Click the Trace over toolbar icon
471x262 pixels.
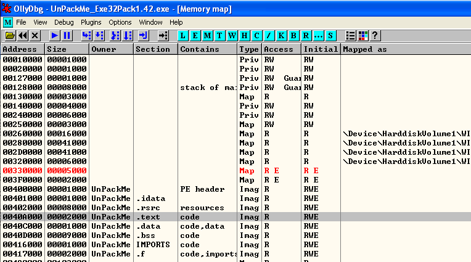128,36
